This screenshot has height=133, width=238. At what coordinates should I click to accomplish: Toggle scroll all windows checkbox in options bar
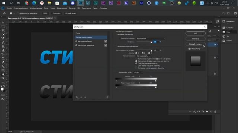point(18,13)
